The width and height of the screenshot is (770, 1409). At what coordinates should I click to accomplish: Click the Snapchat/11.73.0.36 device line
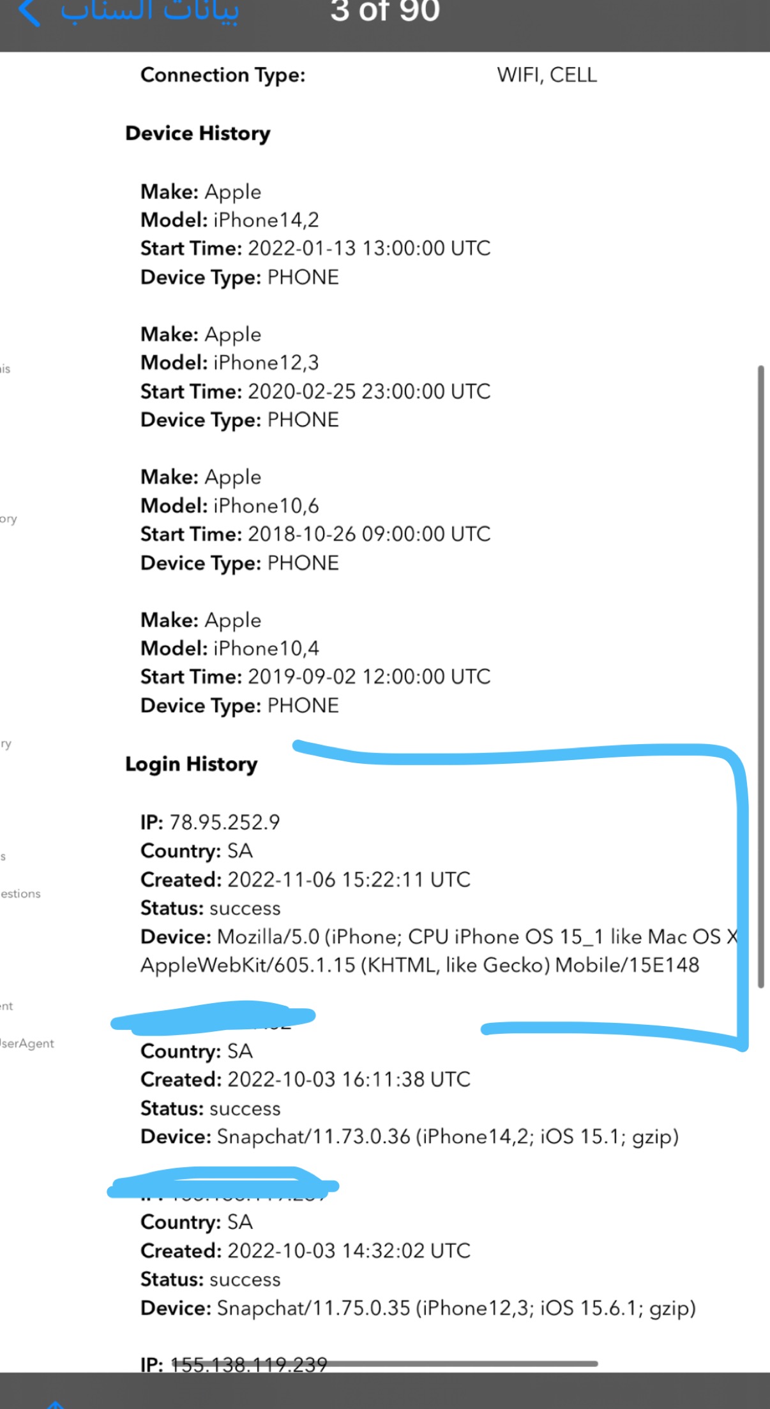coord(410,1137)
